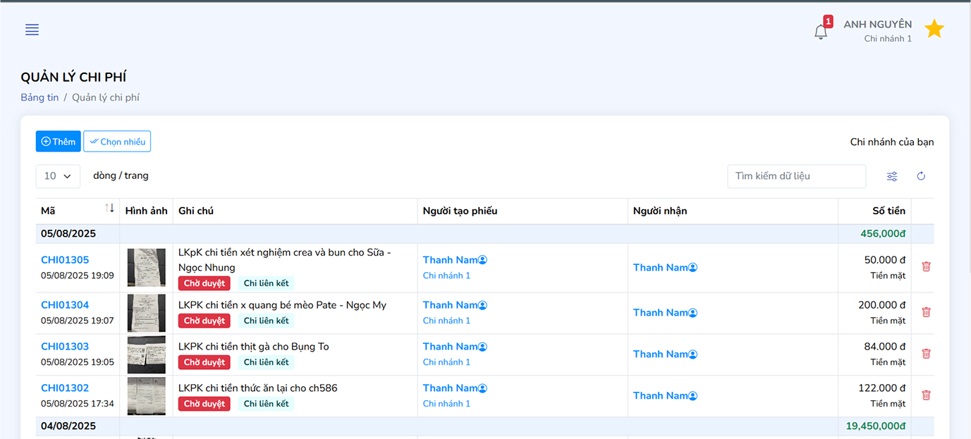Image resolution: width=971 pixels, height=439 pixels.
Task: Go to Bảng tin breadcrumb
Action: pos(39,97)
